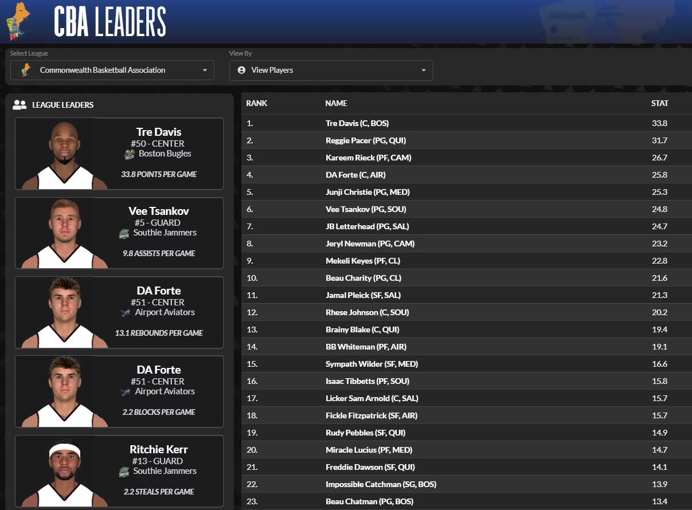Open Junji Christie (PG, MED) row
Viewport: 692px width, 510px height.
467,192
